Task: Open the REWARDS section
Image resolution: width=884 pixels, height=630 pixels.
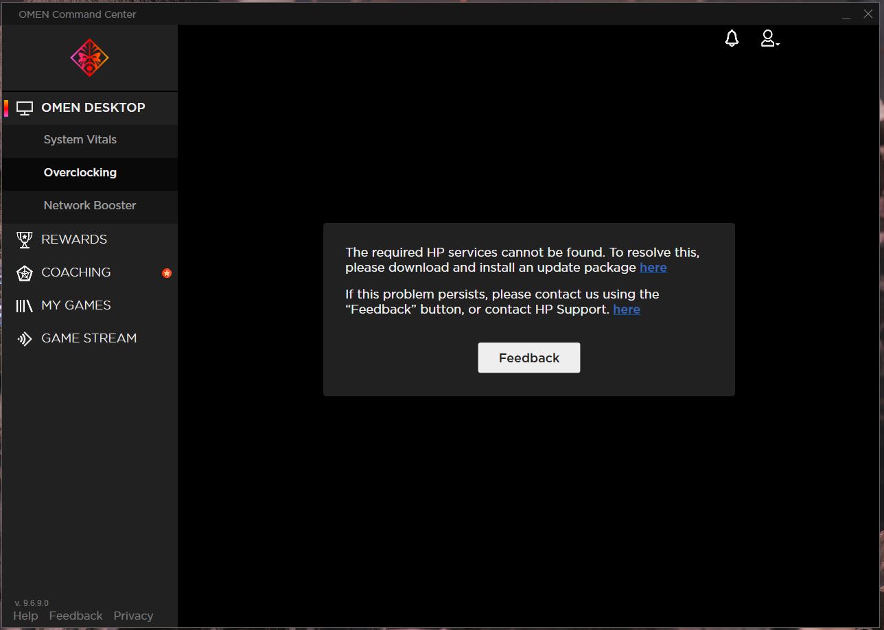Action: [89, 240]
